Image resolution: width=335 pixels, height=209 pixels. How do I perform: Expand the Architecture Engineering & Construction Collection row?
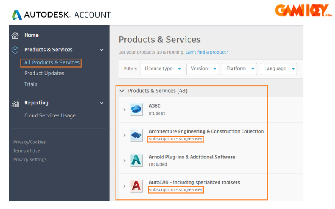[x=124, y=135]
